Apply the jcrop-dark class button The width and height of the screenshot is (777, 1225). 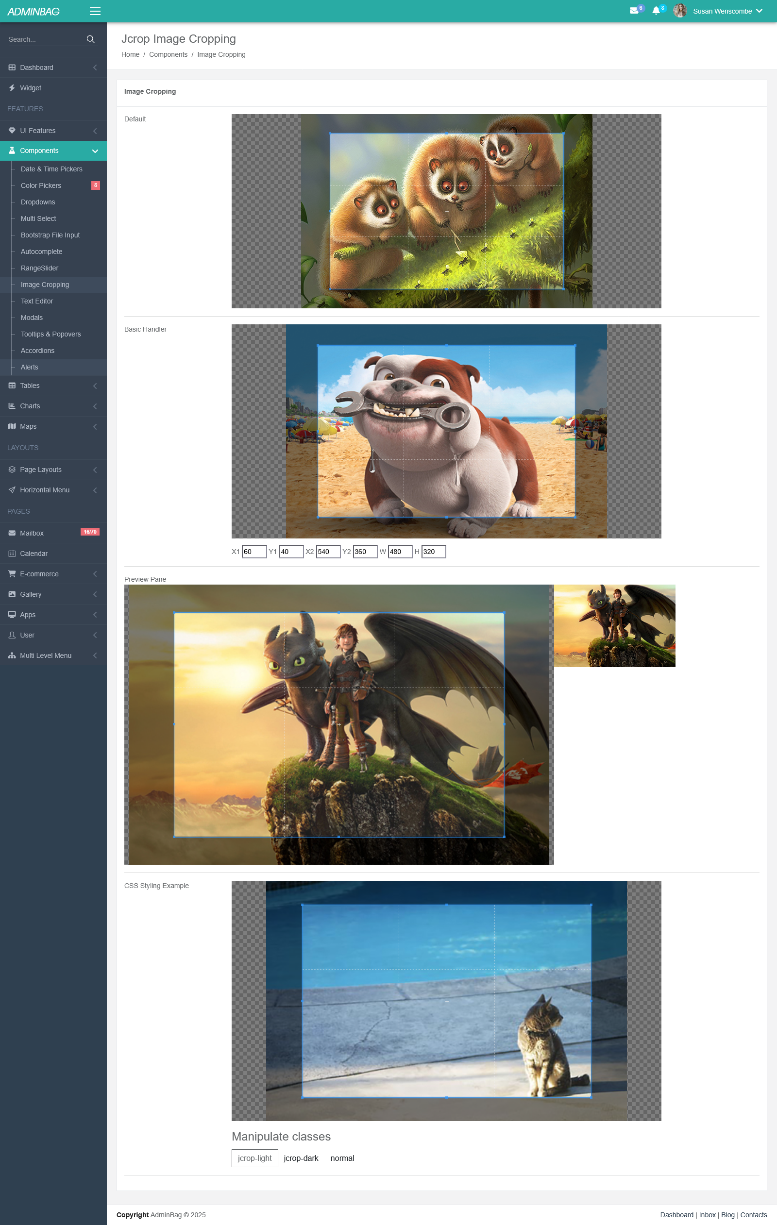301,1158
